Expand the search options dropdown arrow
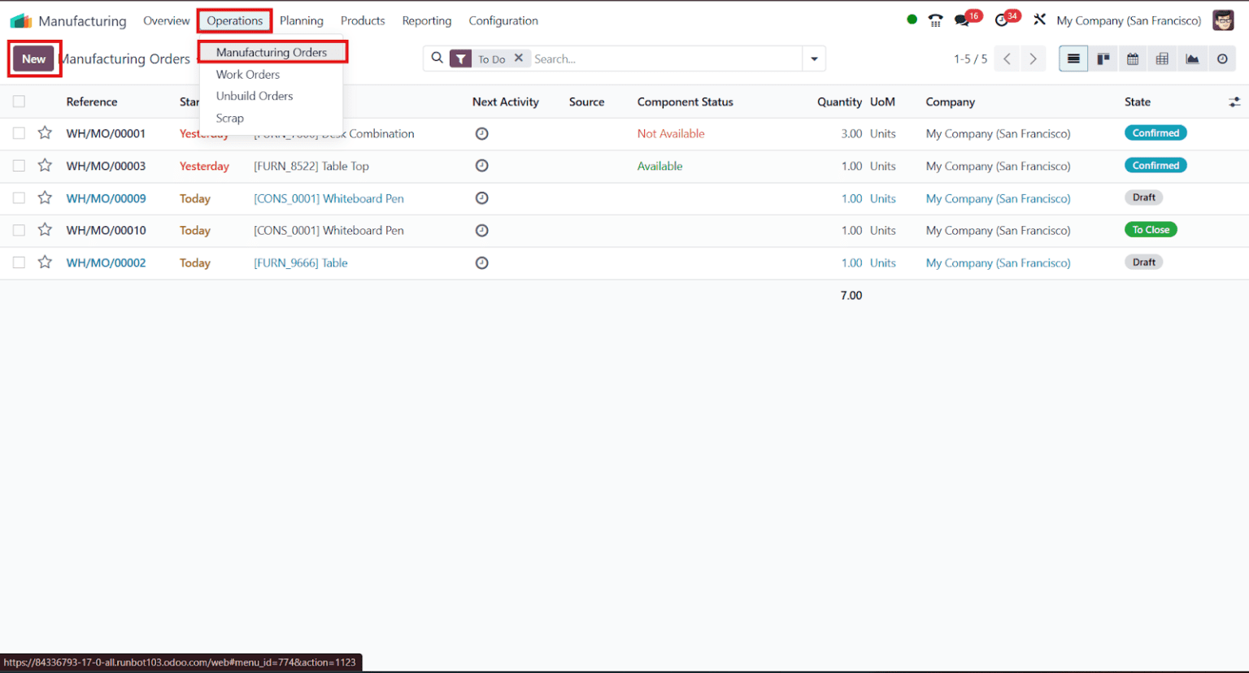Screen dimensions: 1249x673 [814, 59]
